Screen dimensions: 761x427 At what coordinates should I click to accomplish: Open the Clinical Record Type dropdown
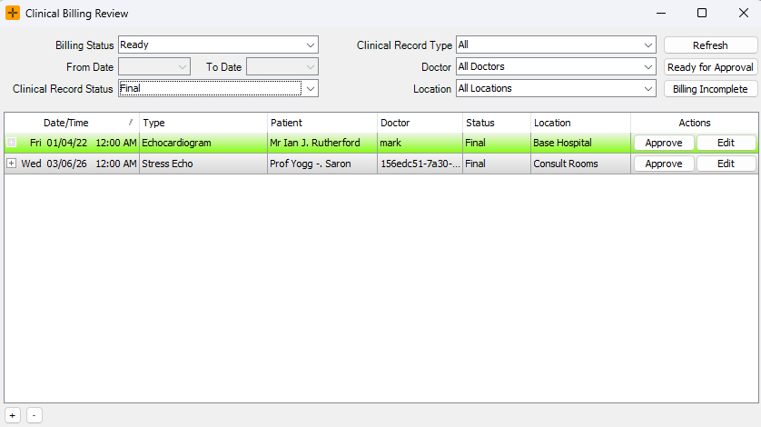coord(556,45)
